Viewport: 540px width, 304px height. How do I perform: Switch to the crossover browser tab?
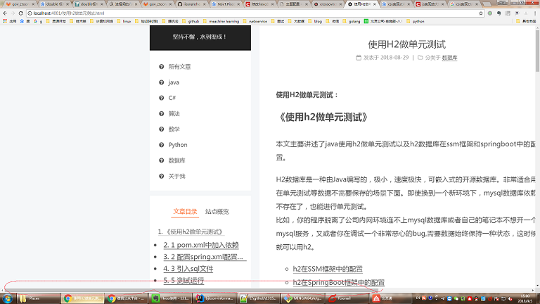(x=326, y=4)
